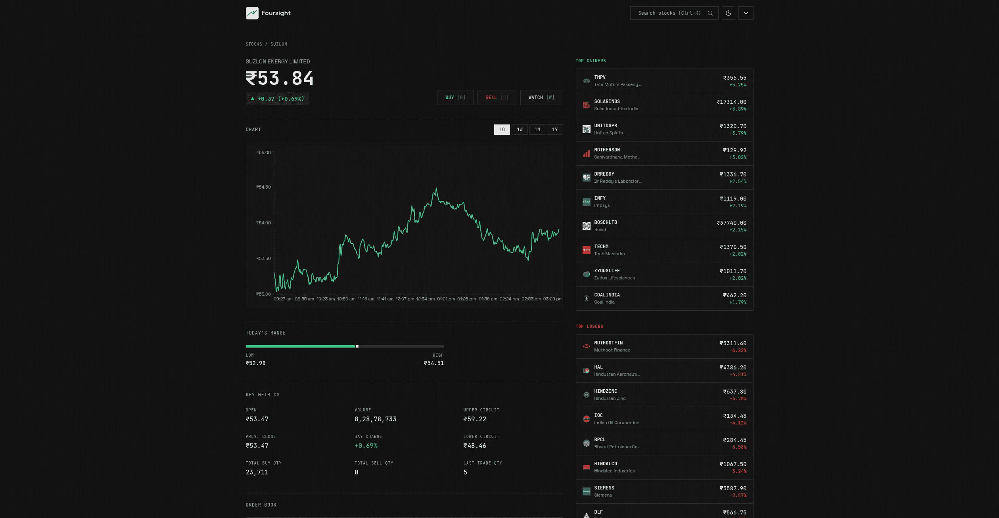Click the SELL button
Image resolution: width=999 pixels, height=518 pixels.
click(x=497, y=97)
